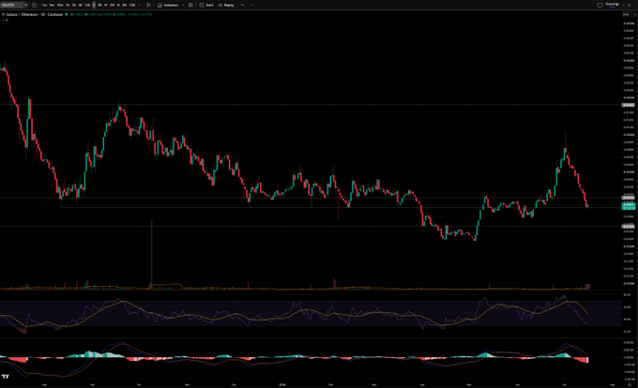Viewport: 638px width, 388px height.
Task: Select the 2W timeframe
Action: [x=113, y=5]
